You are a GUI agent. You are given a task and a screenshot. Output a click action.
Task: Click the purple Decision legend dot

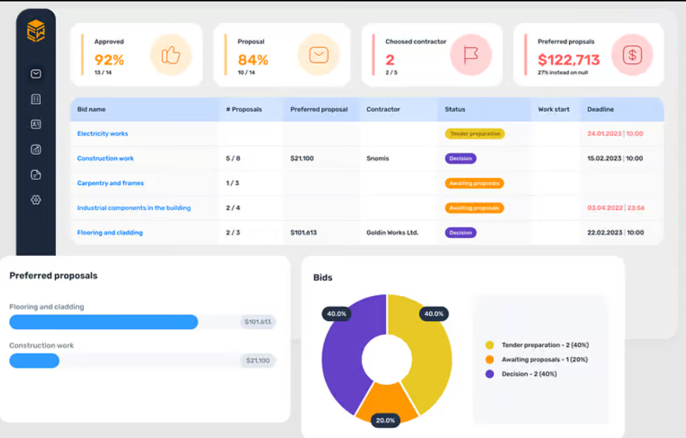(x=490, y=374)
